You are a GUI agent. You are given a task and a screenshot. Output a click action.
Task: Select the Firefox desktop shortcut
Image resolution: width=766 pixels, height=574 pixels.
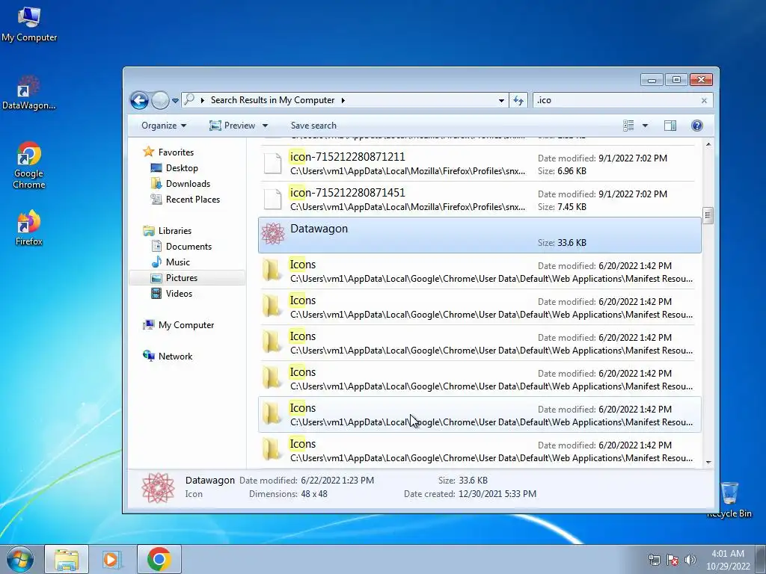[x=29, y=228]
